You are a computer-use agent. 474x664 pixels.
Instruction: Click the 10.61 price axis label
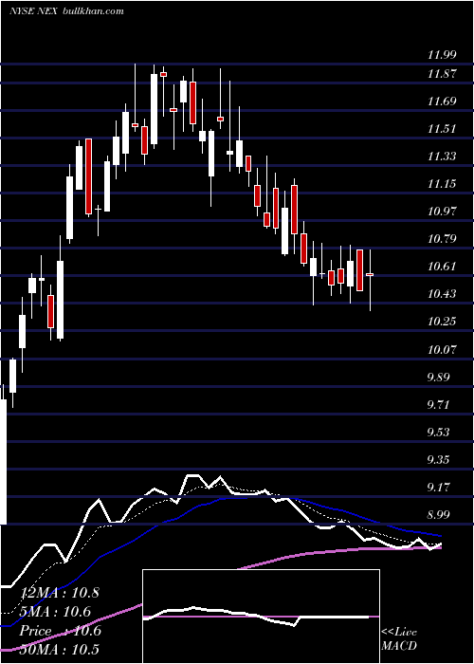point(442,267)
